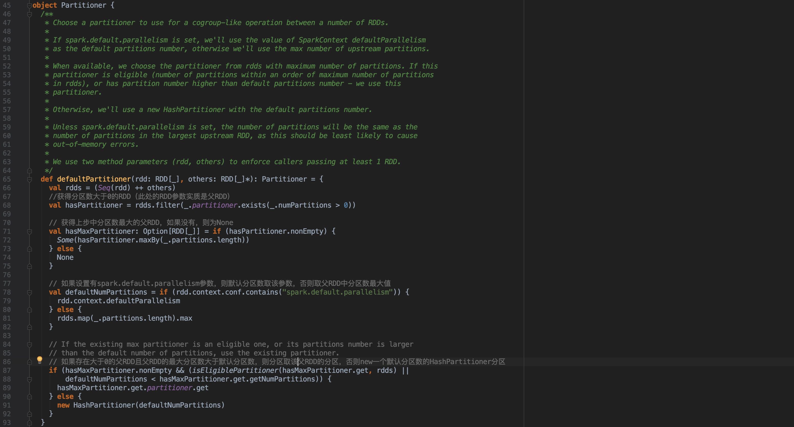This screenshot has height=427, width=794.
Task: Collapse the doc comment end marker on line 64
Action: click(x=30, y=171)
